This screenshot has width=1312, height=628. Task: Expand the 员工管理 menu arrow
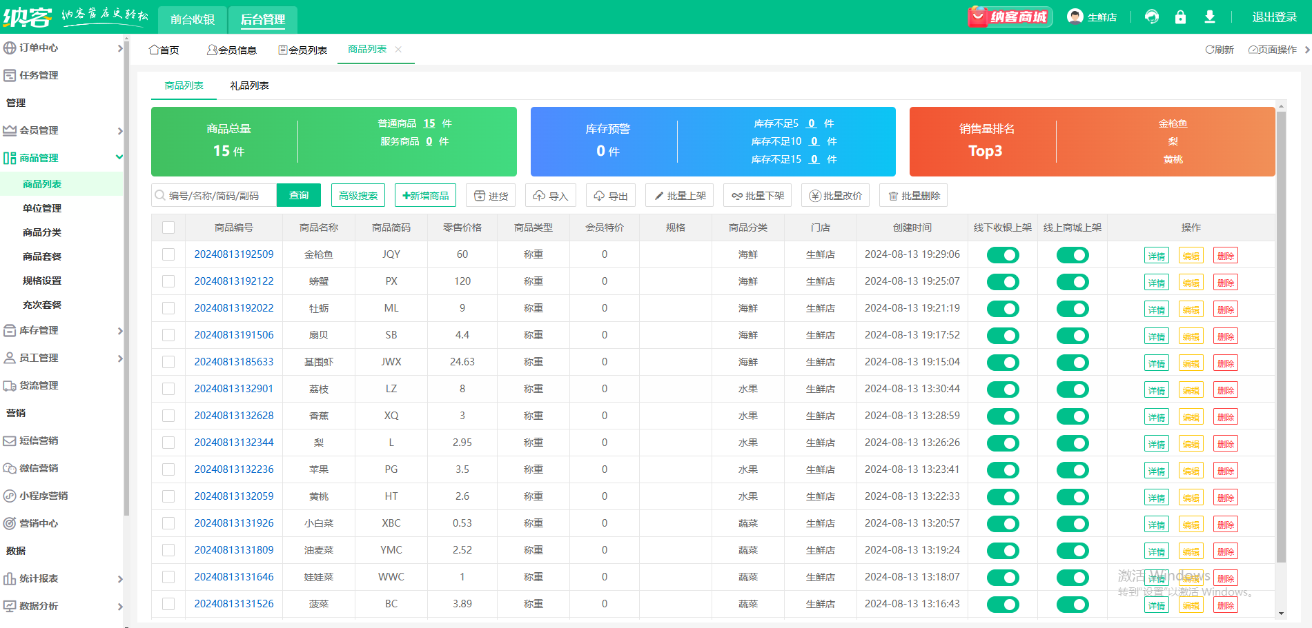point(119,358)
